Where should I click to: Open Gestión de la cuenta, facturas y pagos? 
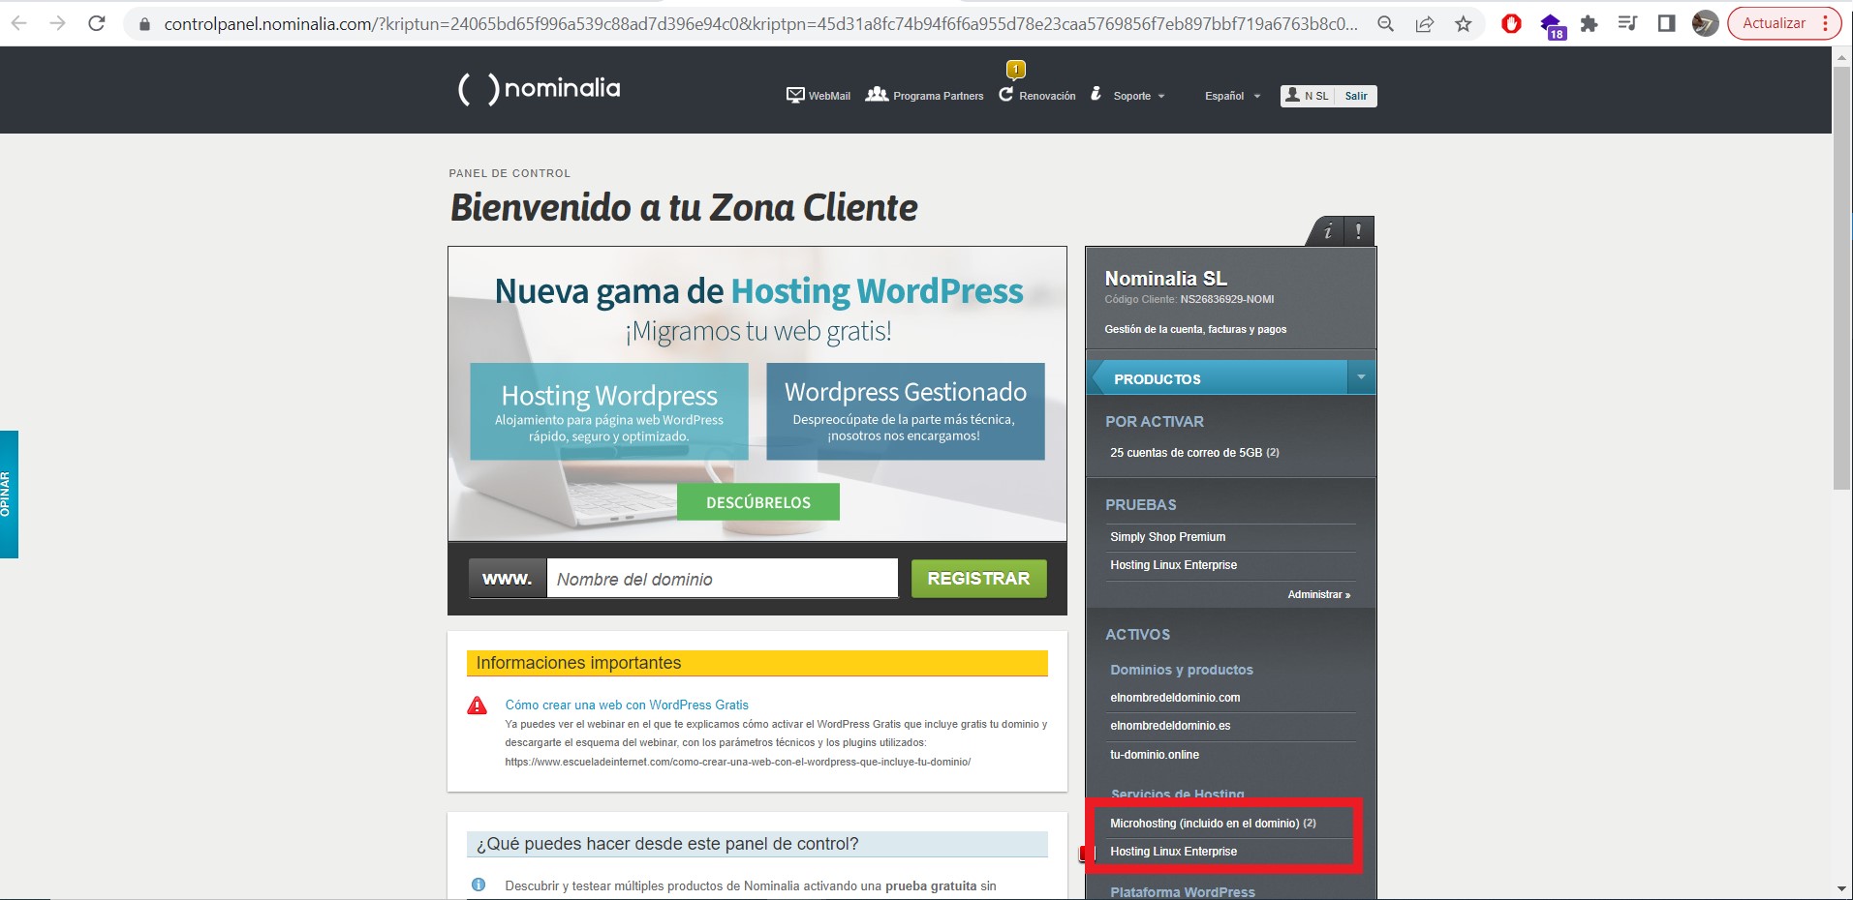1195,329
